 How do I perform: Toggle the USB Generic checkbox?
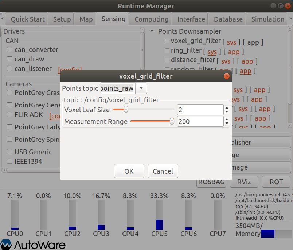(x=9, y=152)
